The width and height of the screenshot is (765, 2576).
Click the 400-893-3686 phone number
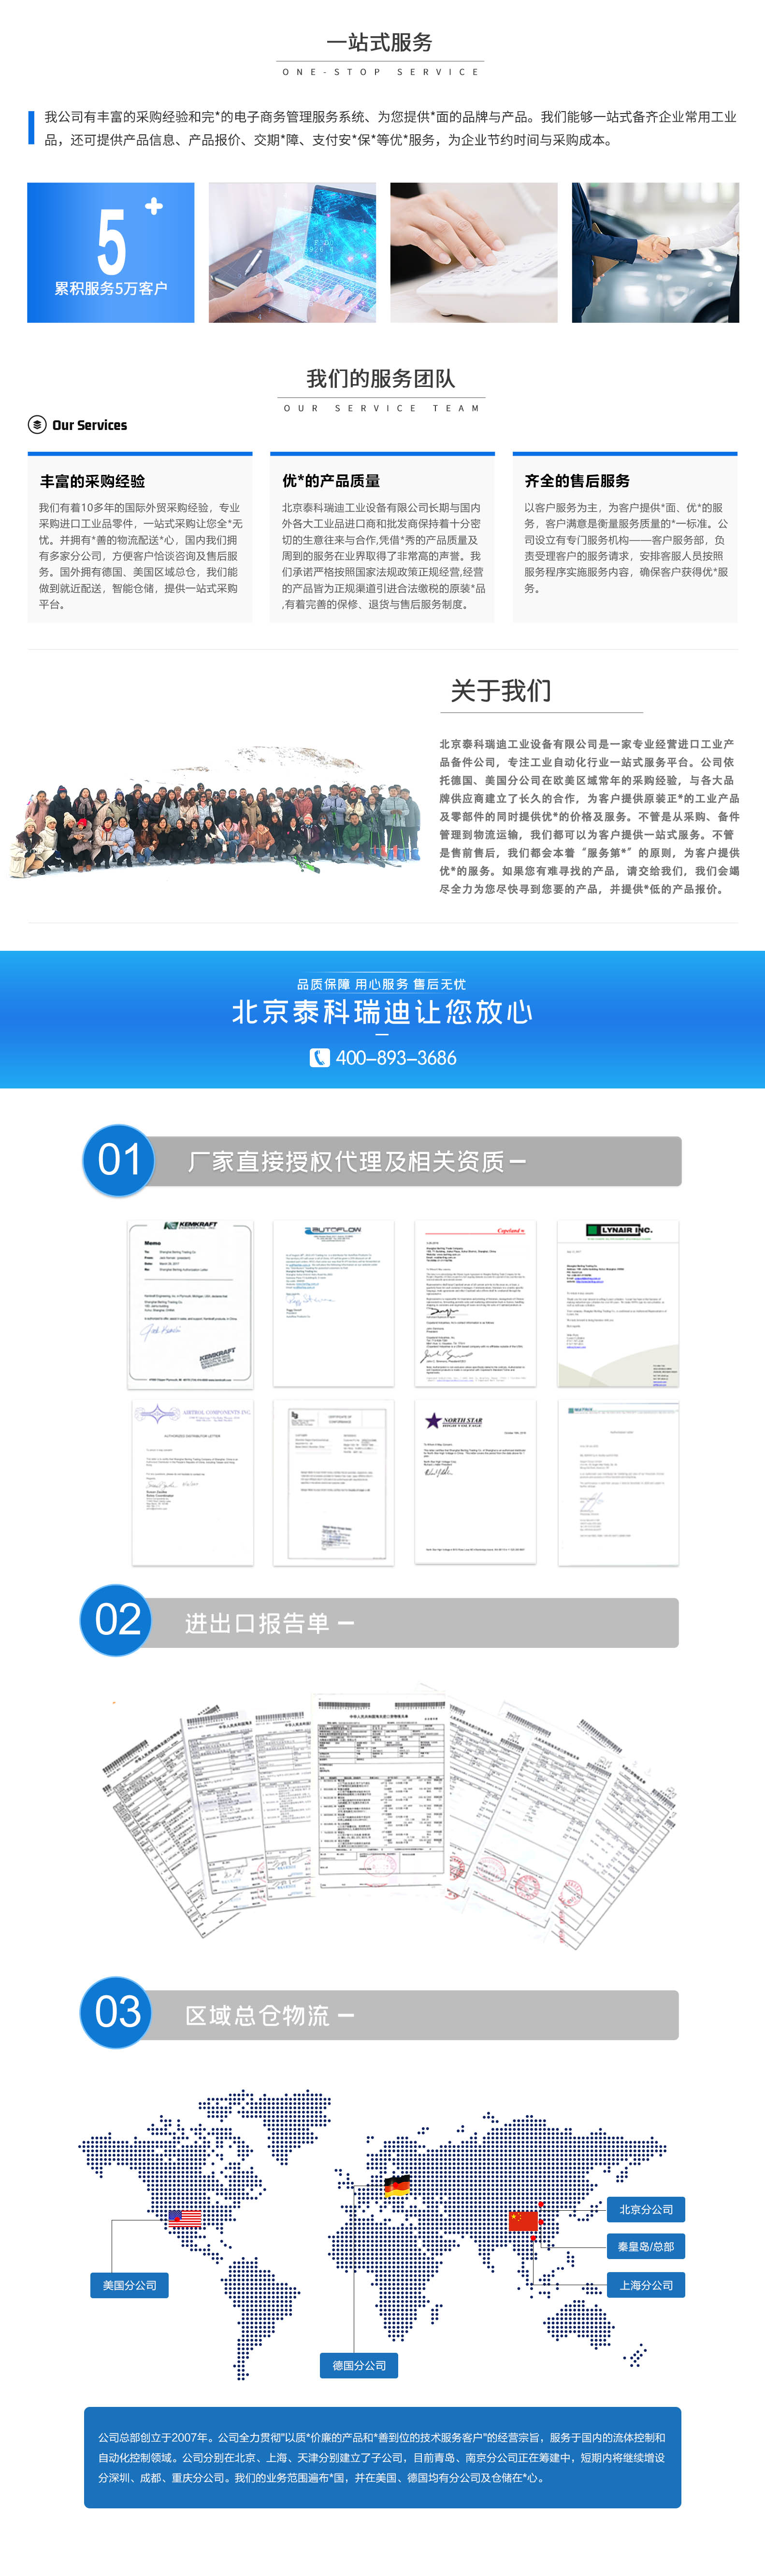pyautogui.click(x=396, y=1058)
